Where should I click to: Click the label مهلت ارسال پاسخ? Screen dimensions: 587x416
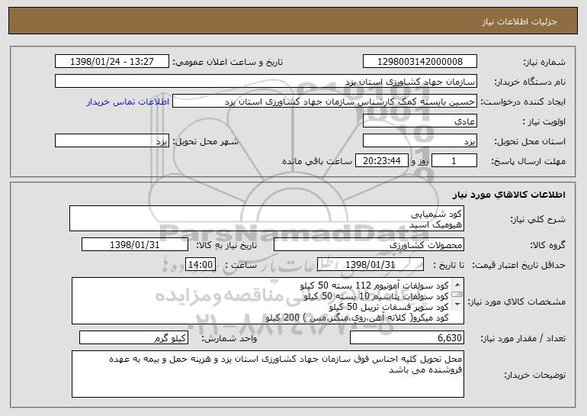tap(528, 161)
